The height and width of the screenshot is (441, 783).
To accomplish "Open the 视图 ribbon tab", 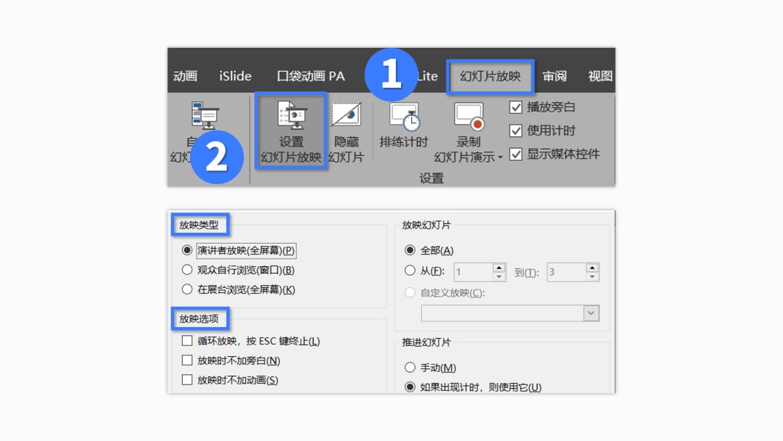I will coord(600,76).
